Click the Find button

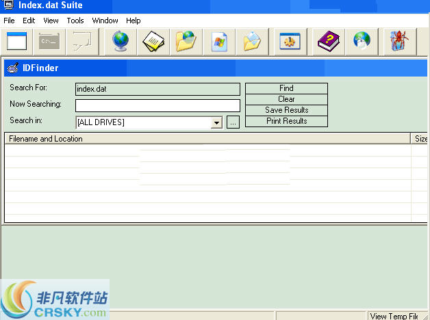286,88
